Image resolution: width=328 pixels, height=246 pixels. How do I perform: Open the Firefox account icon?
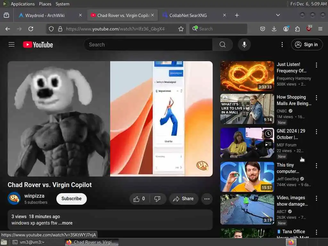point(286,29)
